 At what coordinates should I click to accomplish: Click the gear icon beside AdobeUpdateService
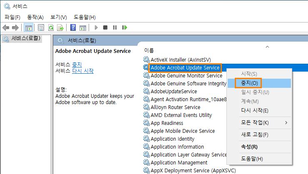[147, 91]
